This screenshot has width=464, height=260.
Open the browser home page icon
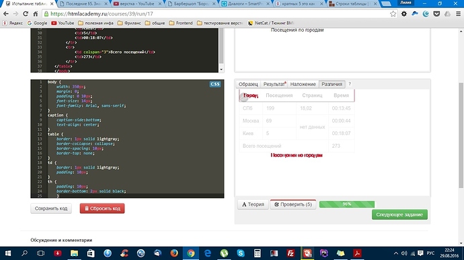36,14
